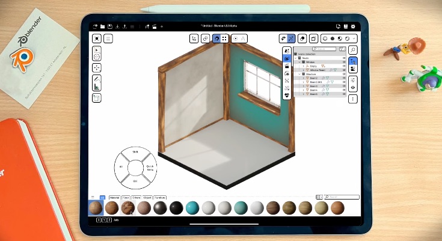Select the add cube tool
Screen dimensions: 442x241
click(x=97, y=98)
